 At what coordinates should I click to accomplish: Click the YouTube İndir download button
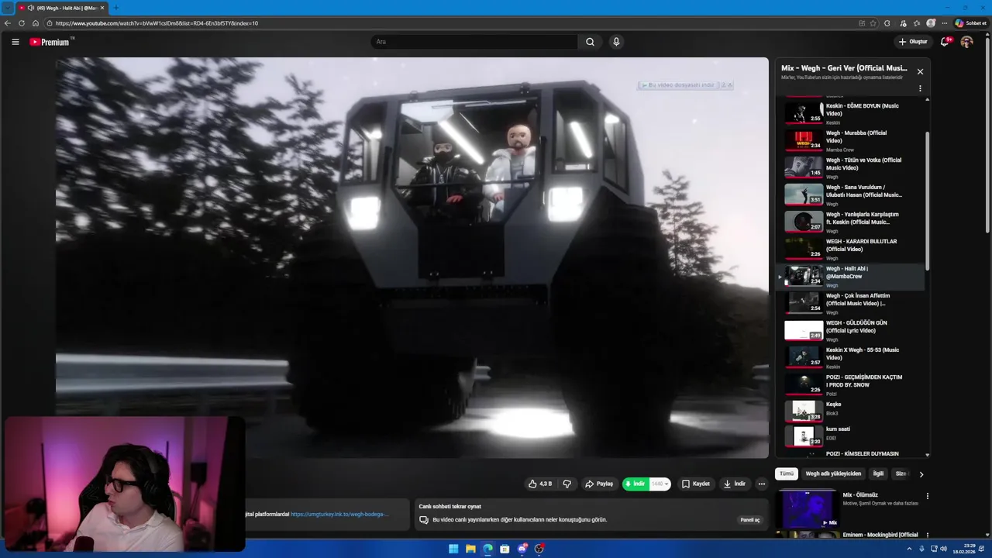click(x=734, y=484)
